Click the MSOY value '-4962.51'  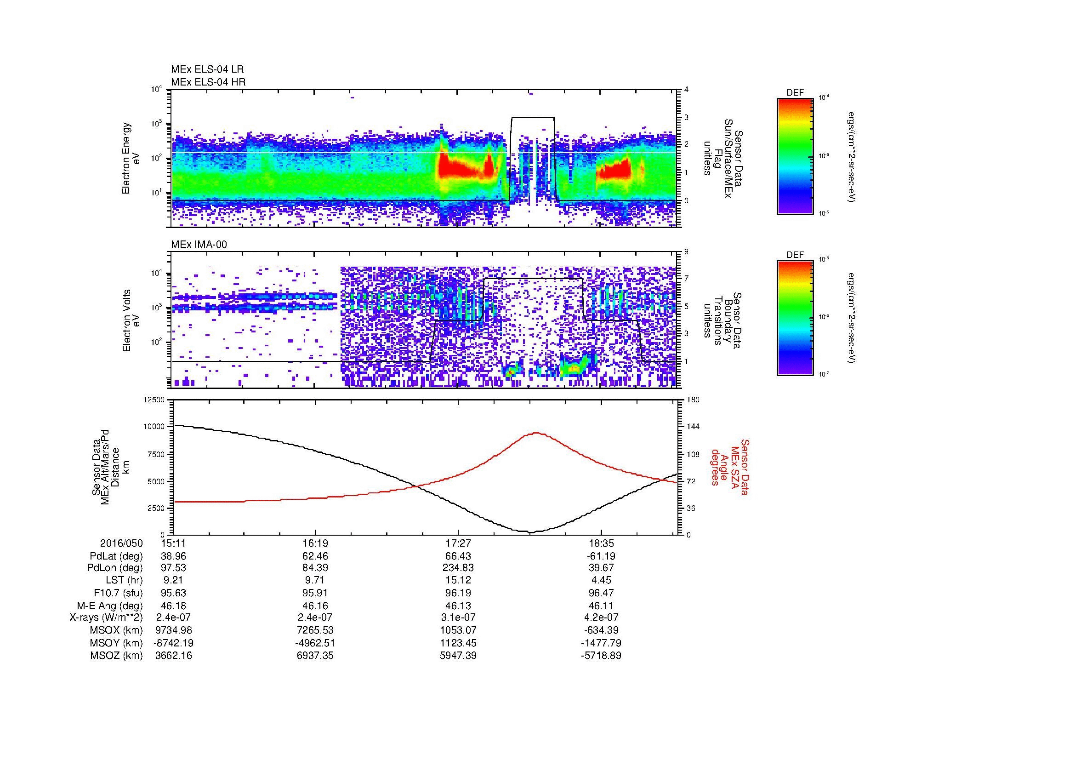tap(315, 643)
